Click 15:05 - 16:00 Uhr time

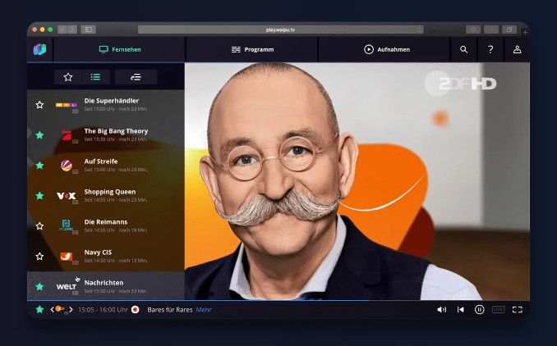103,309
